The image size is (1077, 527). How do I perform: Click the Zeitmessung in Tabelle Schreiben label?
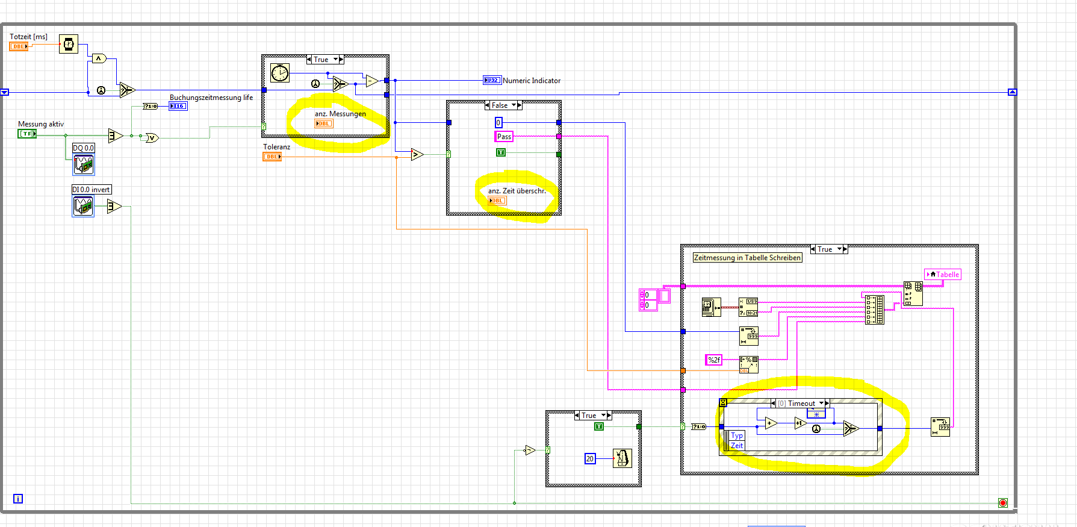pos(748,258)
